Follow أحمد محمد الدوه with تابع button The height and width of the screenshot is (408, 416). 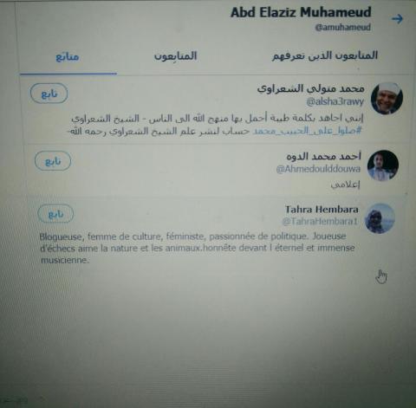pos(53,161)
